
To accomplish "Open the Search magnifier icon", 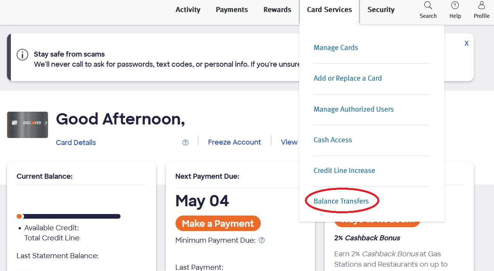I will click(x=428, y=6).
